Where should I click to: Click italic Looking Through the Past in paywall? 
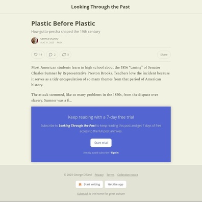[77, 125]
